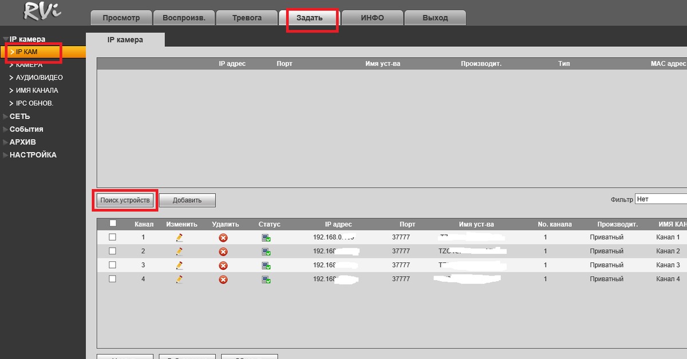
Task: Expand the НАСТРОЙКА section in sidebar
Action: 33,155
